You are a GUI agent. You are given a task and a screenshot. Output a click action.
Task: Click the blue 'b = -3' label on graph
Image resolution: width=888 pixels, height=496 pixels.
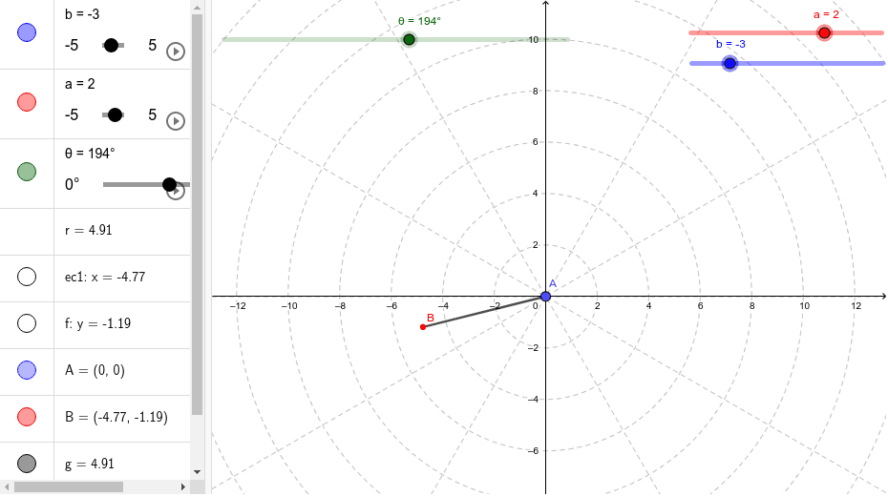pyautogui.click(x=730, y=44)
